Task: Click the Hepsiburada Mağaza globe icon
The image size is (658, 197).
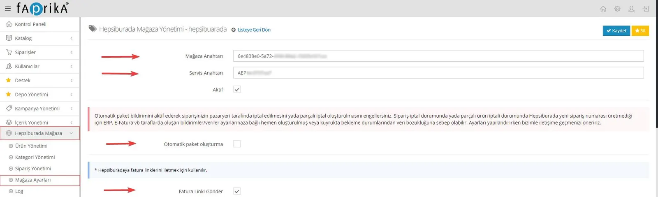Action: point(9,133)
